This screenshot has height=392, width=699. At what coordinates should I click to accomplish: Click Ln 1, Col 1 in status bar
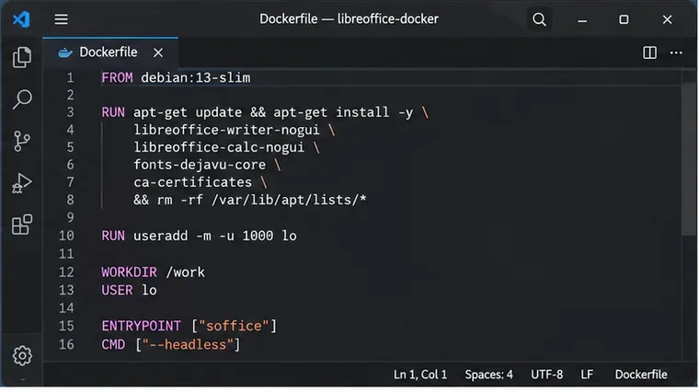pos(420,375)
